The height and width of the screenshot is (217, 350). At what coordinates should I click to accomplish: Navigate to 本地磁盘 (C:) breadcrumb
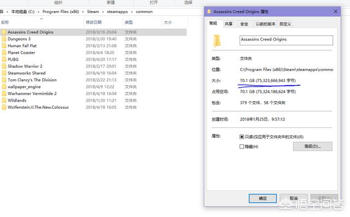pyautogui.click(x=23, y=11)
